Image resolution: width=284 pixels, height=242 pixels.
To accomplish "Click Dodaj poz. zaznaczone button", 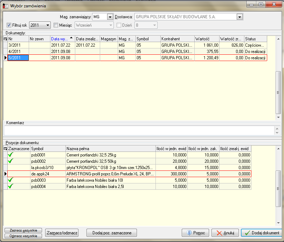I will [112, 233].
